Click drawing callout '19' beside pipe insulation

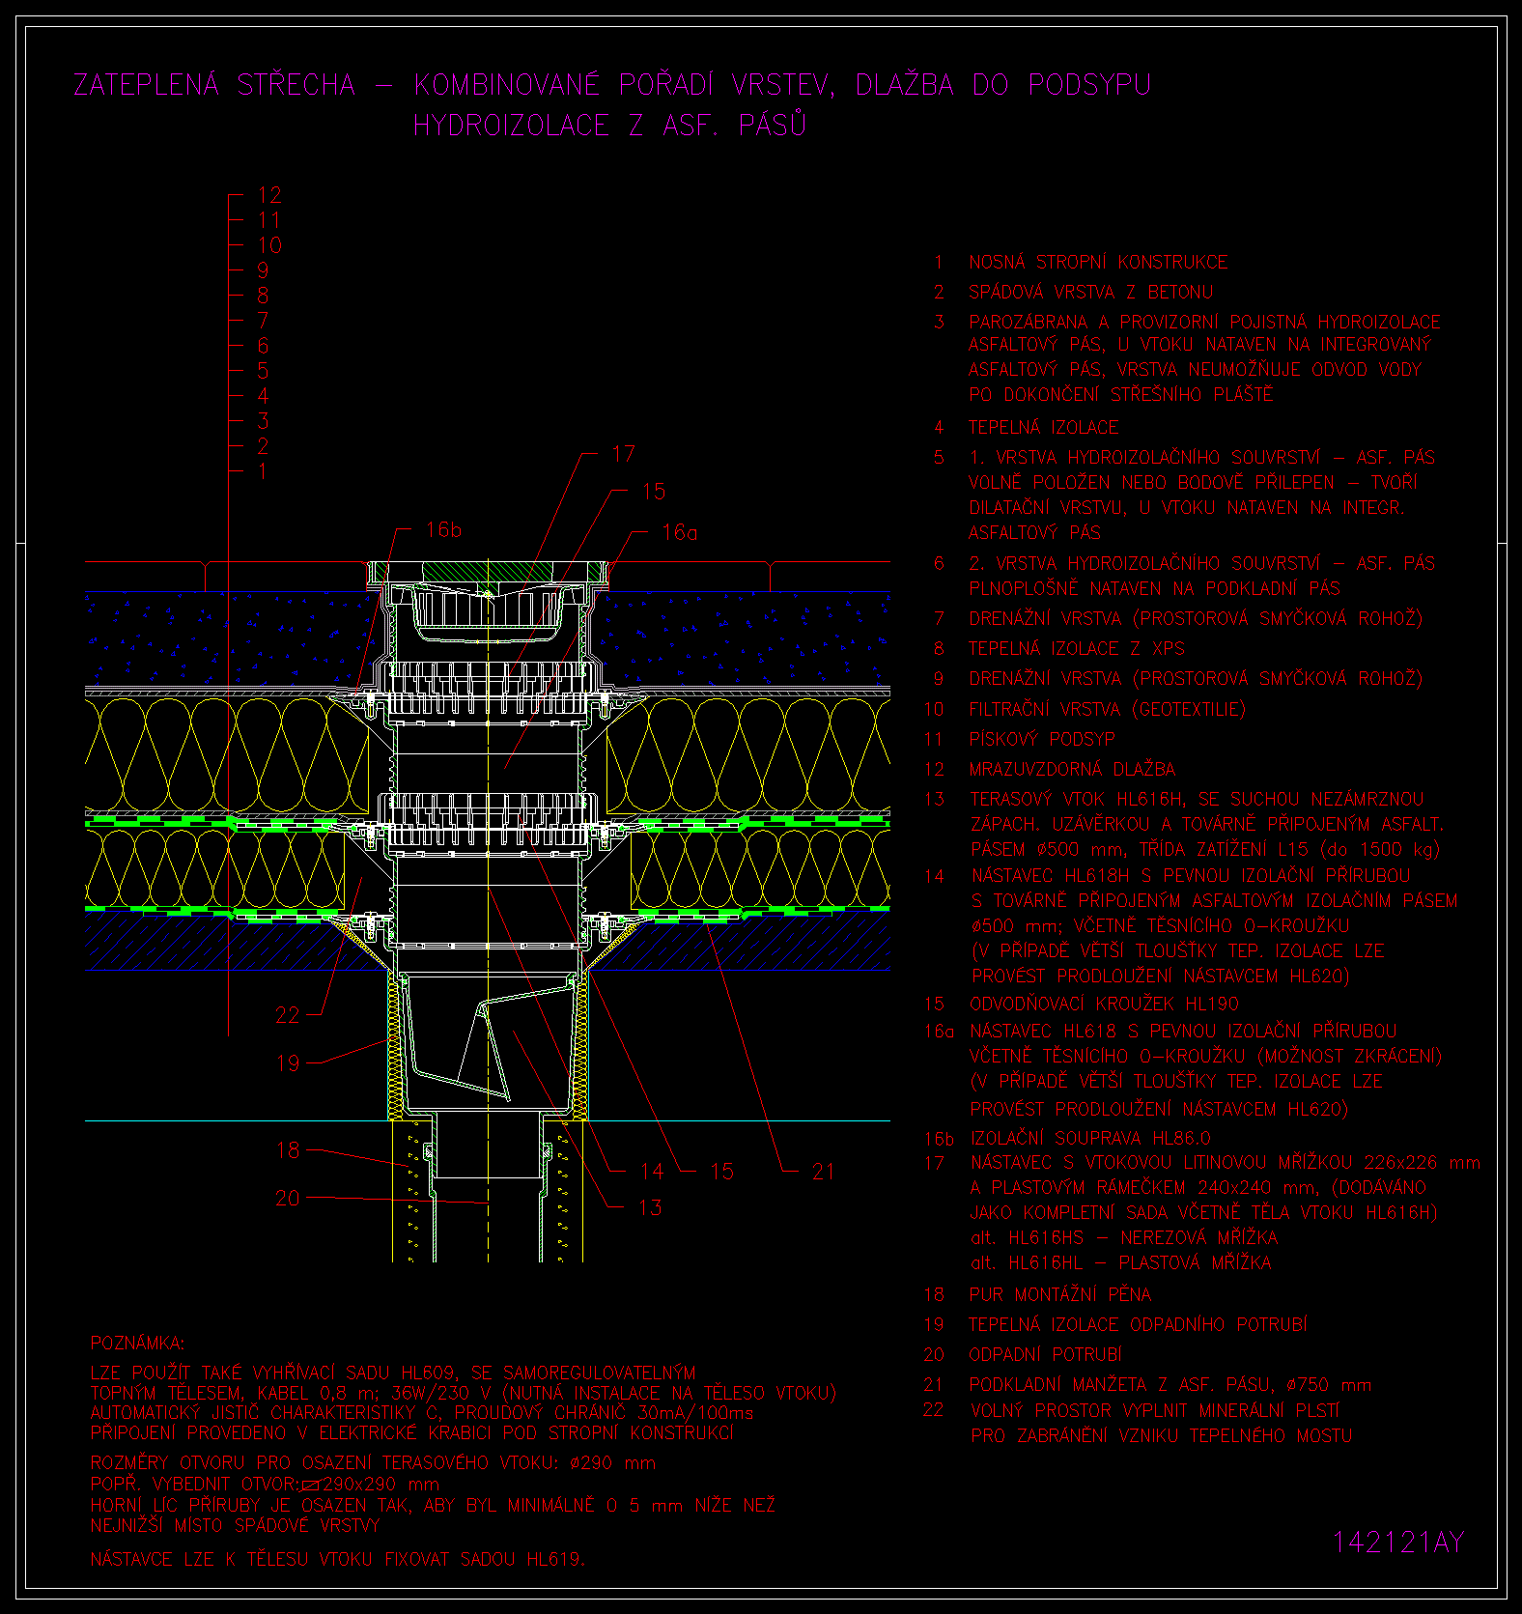(x=288, y=1063)
